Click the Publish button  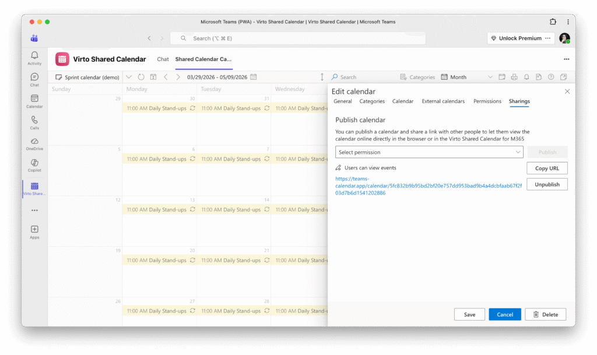click(547, 152)
